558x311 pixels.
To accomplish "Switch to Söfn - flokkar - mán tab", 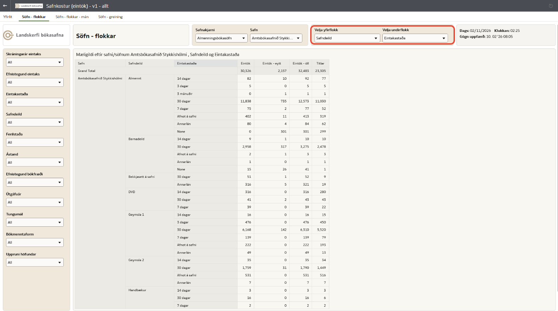I will (72, 17).
